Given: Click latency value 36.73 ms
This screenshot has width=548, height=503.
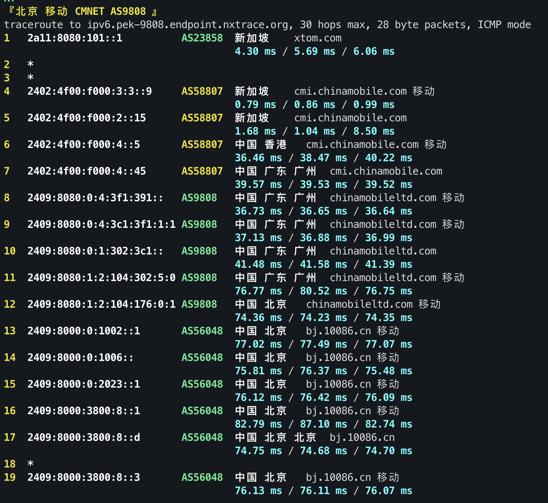Looking at the screenshot, I should (258, 211).
